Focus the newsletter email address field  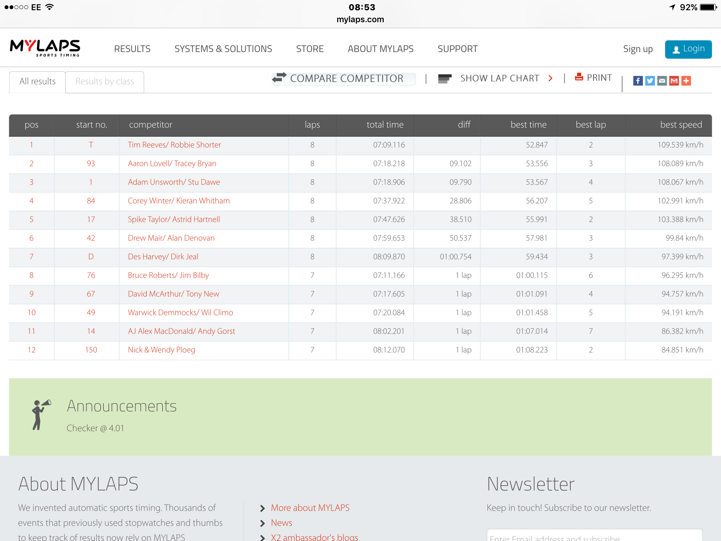tap(594, 535)
